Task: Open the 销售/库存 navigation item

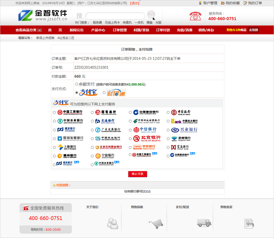Action: click(206, 30)
